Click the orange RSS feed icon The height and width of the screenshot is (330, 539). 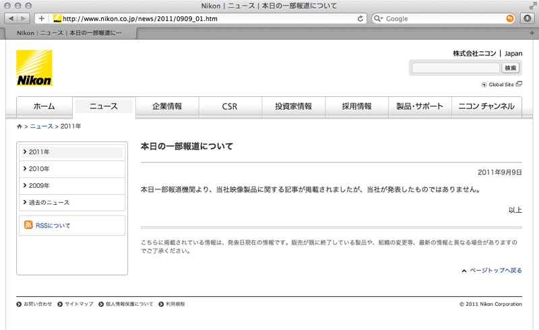(x=28, y=225)
